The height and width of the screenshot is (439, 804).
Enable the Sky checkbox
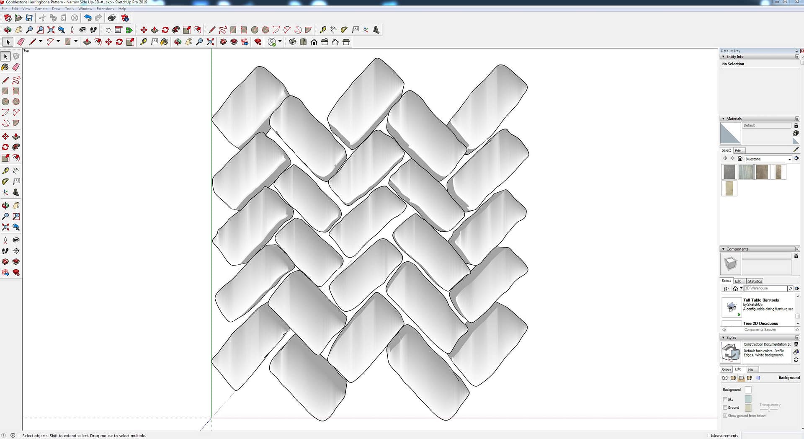click(x=725, y=399)
